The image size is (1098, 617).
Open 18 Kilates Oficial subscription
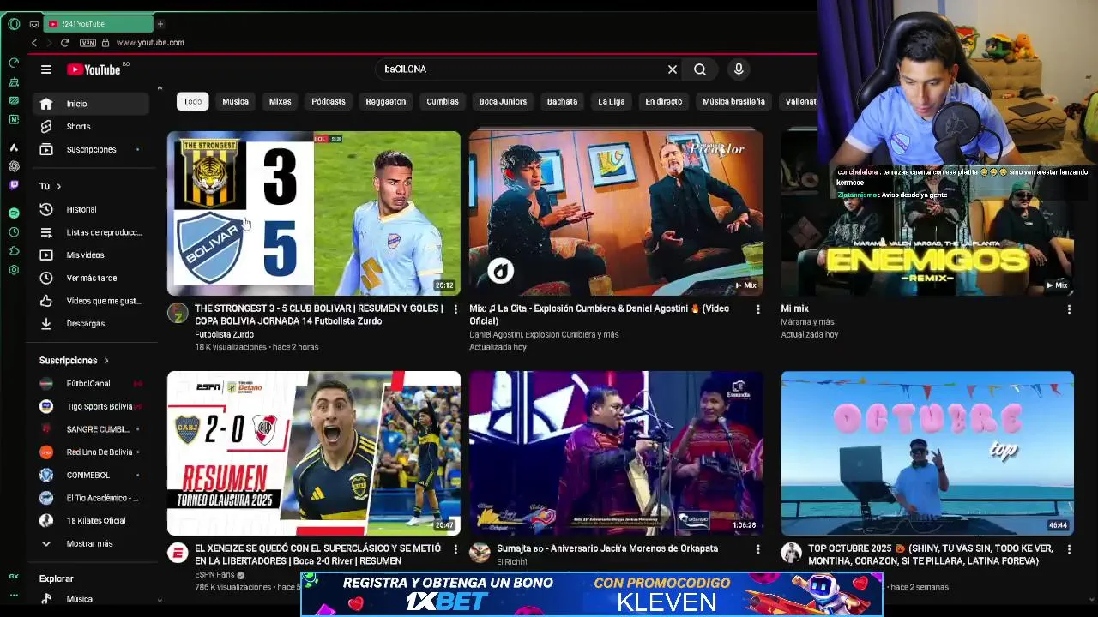(91, 521)
